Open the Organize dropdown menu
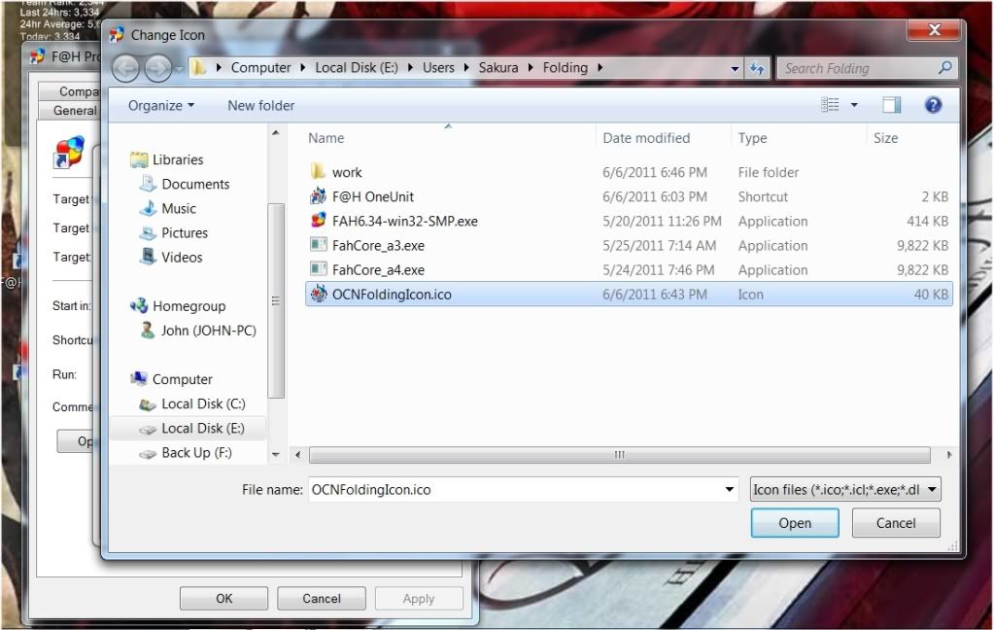The image size is (994, 630). click(161, 105)
